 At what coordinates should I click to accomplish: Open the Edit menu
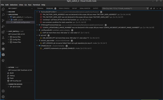[7, 5]
